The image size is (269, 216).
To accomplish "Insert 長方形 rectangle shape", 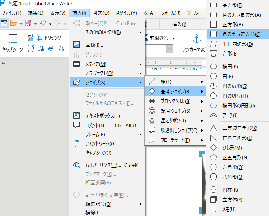I will [238, 5].
